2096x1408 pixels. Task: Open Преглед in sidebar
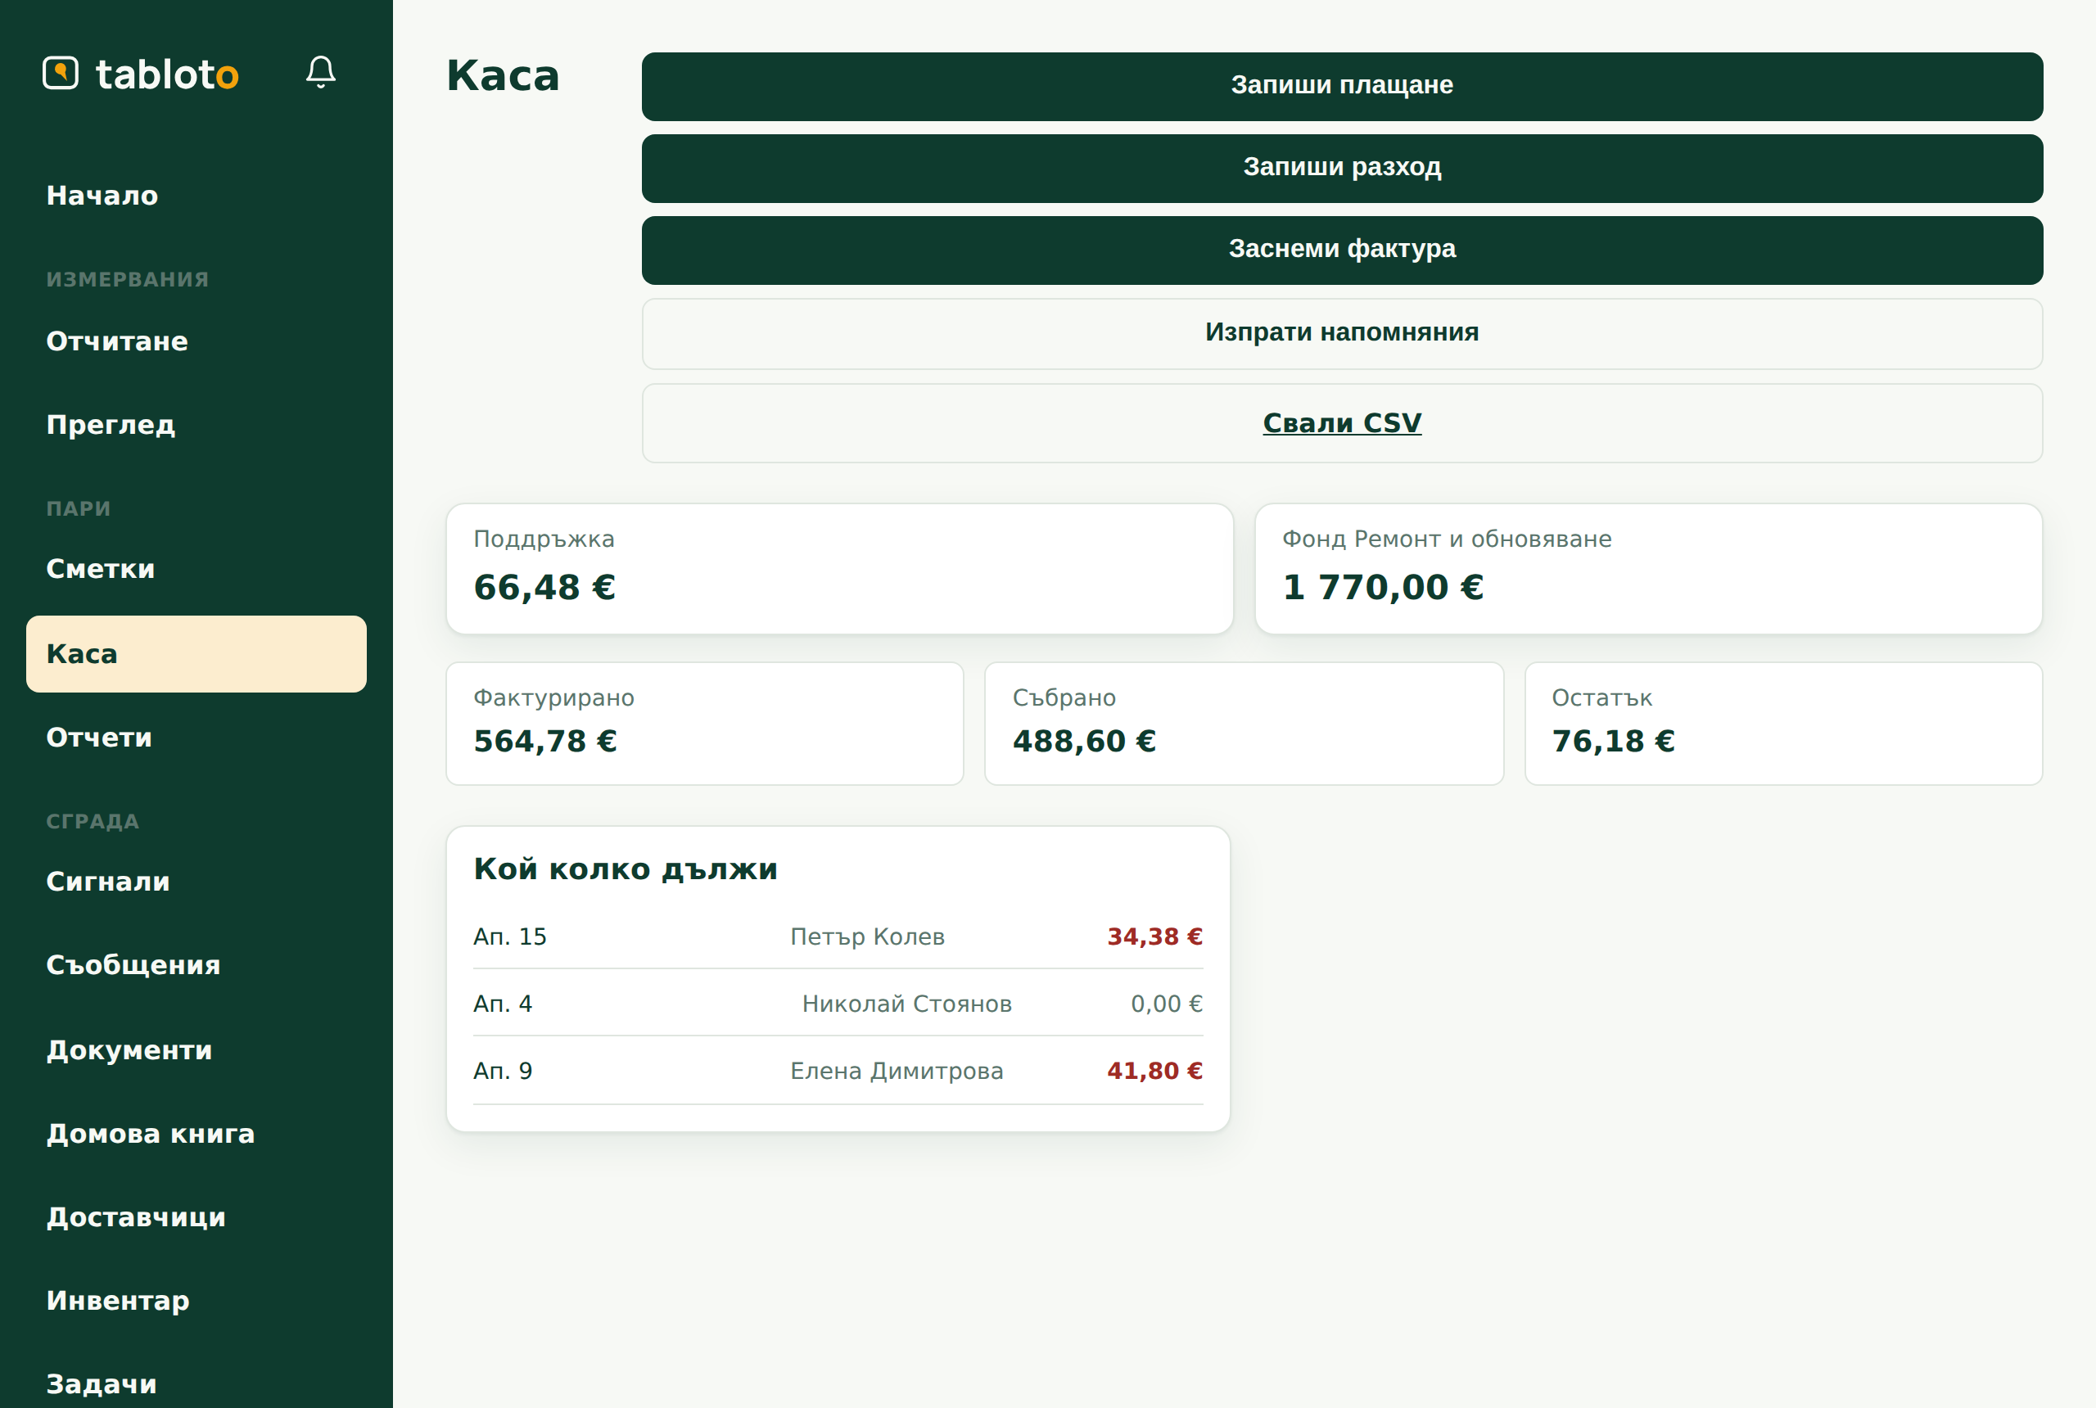[196, 425]
